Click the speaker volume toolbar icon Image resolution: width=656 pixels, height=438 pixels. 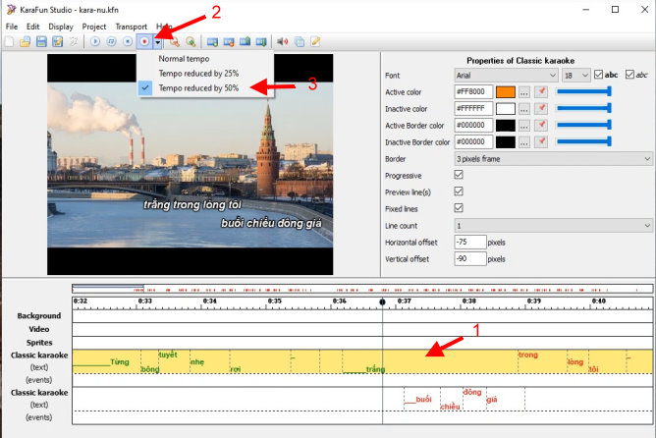pyautogui.click(x=282, y=42)
